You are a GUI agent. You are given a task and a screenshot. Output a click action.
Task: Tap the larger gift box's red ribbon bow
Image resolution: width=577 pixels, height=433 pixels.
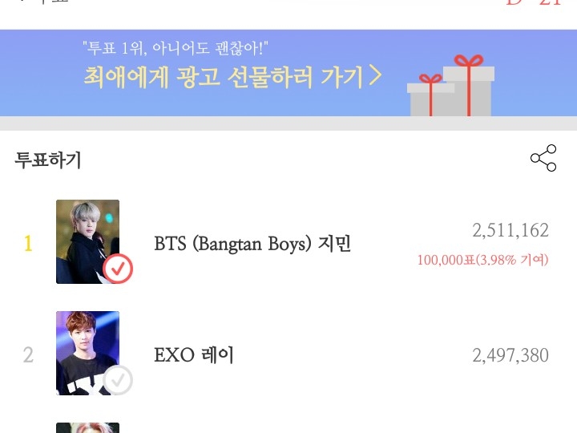click(x=469, y=60)
